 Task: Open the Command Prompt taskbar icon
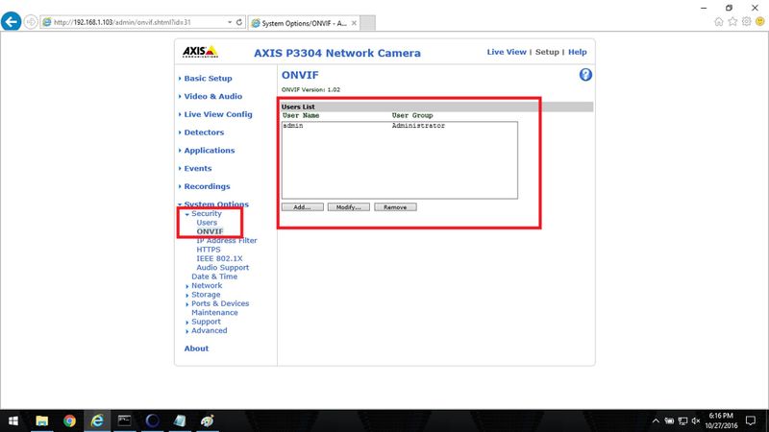[124, 420]
